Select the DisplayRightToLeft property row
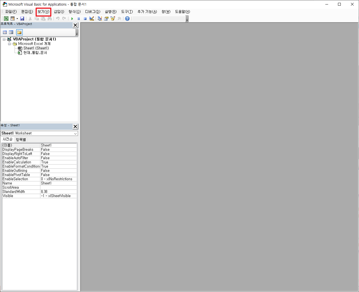359x292 pixels. click(x=39, y=154)
